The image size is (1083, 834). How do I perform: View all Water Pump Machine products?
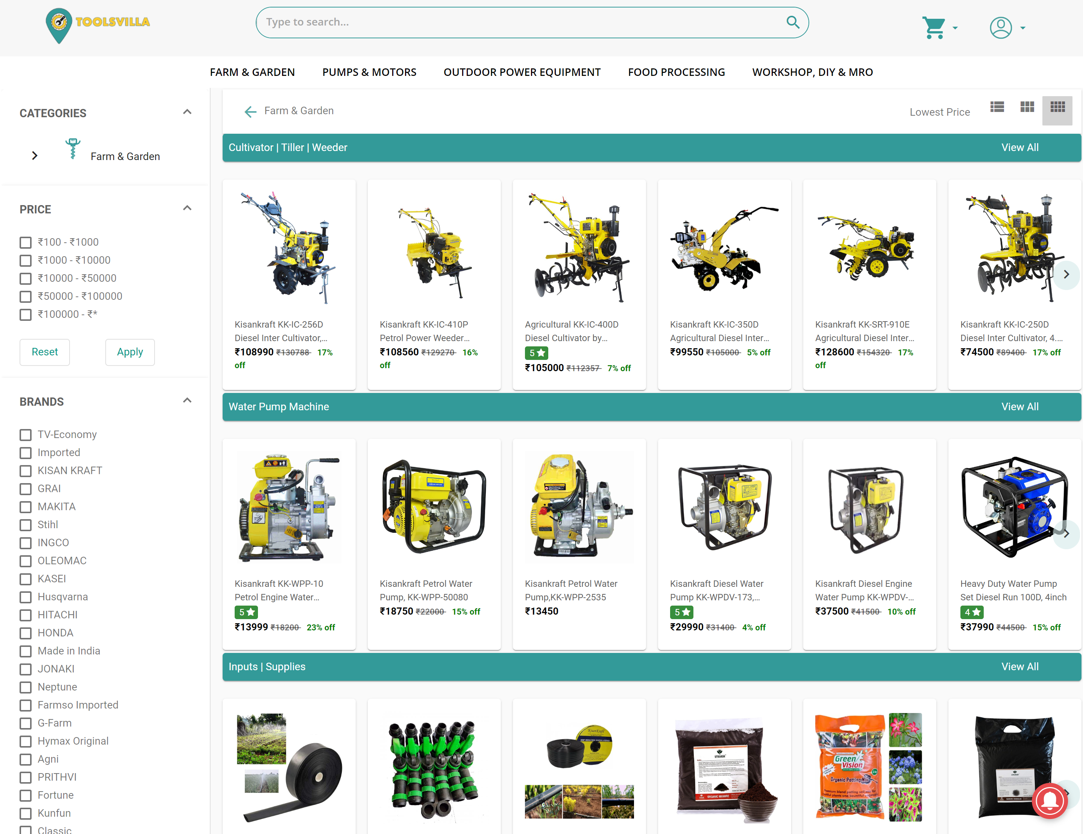click(x=1019, y=406)
